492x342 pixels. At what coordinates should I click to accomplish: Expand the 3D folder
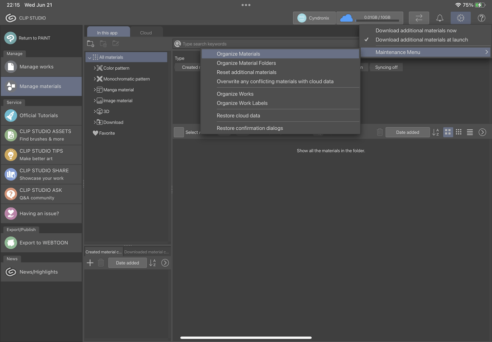[94, 111]
